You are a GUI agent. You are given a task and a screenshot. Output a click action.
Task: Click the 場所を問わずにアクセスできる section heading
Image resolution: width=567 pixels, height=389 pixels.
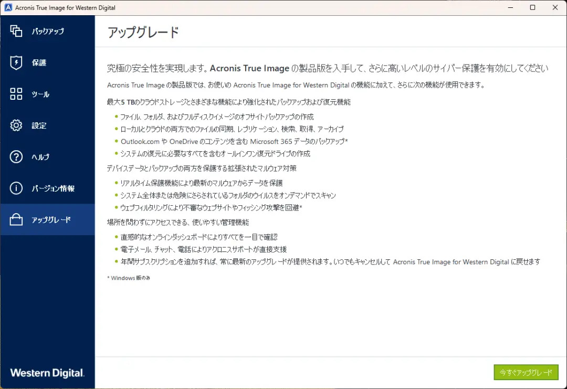178,223
